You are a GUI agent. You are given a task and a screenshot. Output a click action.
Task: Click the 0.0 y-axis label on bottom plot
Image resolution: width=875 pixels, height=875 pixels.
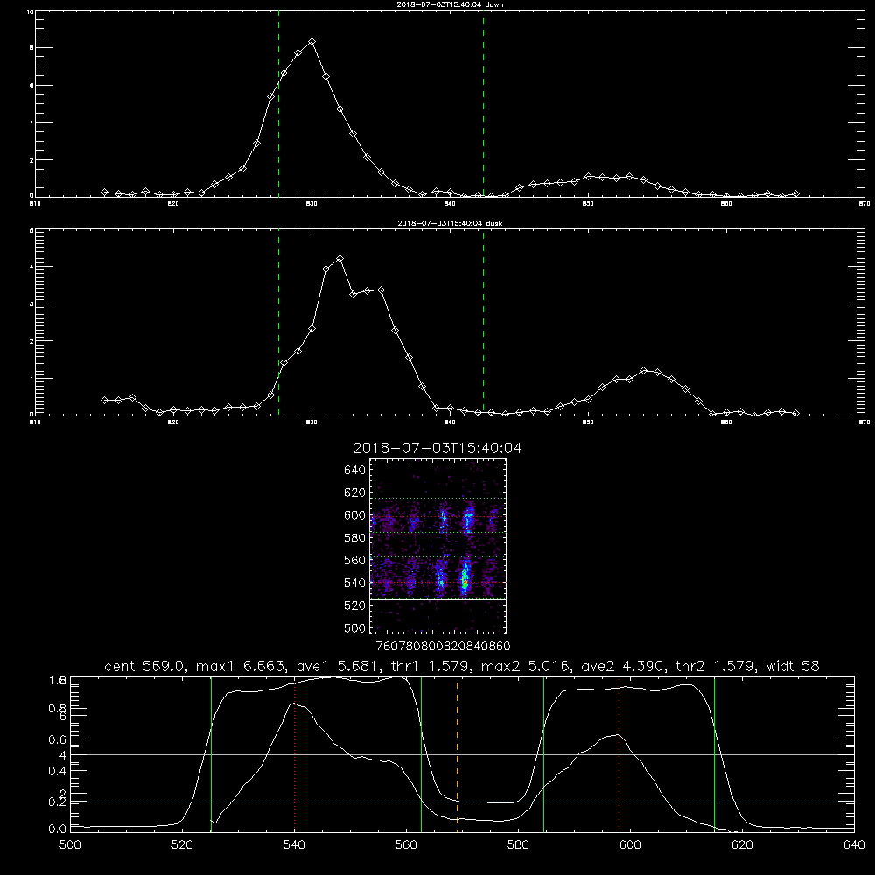(x=57, y=829)
